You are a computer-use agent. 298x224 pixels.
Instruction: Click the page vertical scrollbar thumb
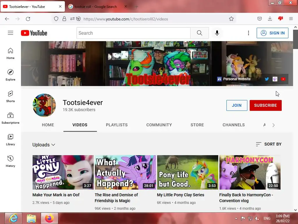click(295, 39)
